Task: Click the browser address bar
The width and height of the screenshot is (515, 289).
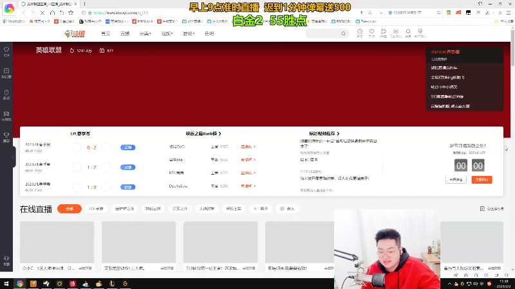Action: (217, 13)
